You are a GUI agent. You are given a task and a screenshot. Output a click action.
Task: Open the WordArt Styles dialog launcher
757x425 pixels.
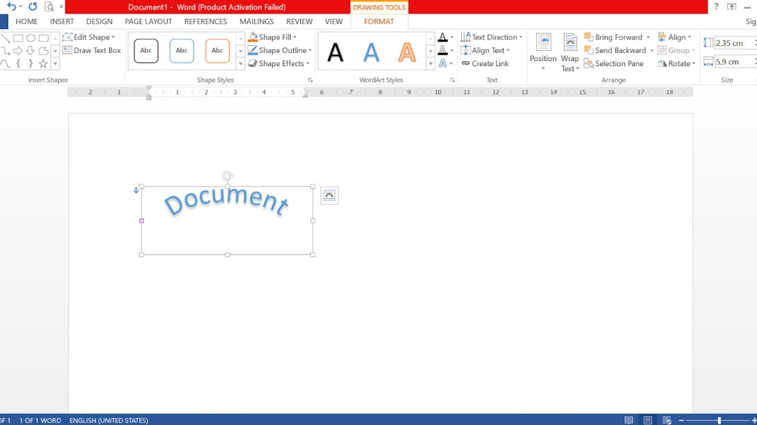pyautogui.click(x=452, y=81)
